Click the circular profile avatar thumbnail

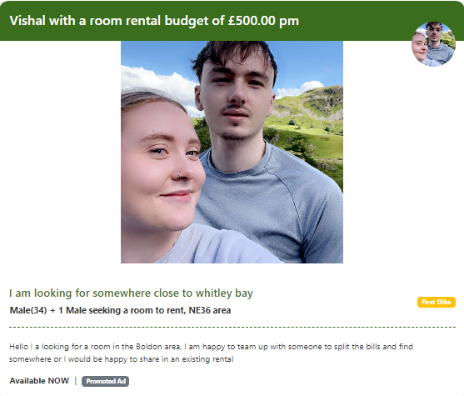click(x=433, y=44)
